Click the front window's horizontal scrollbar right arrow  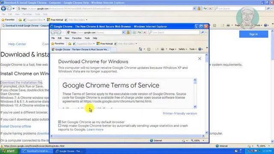[x=203, y=136]
